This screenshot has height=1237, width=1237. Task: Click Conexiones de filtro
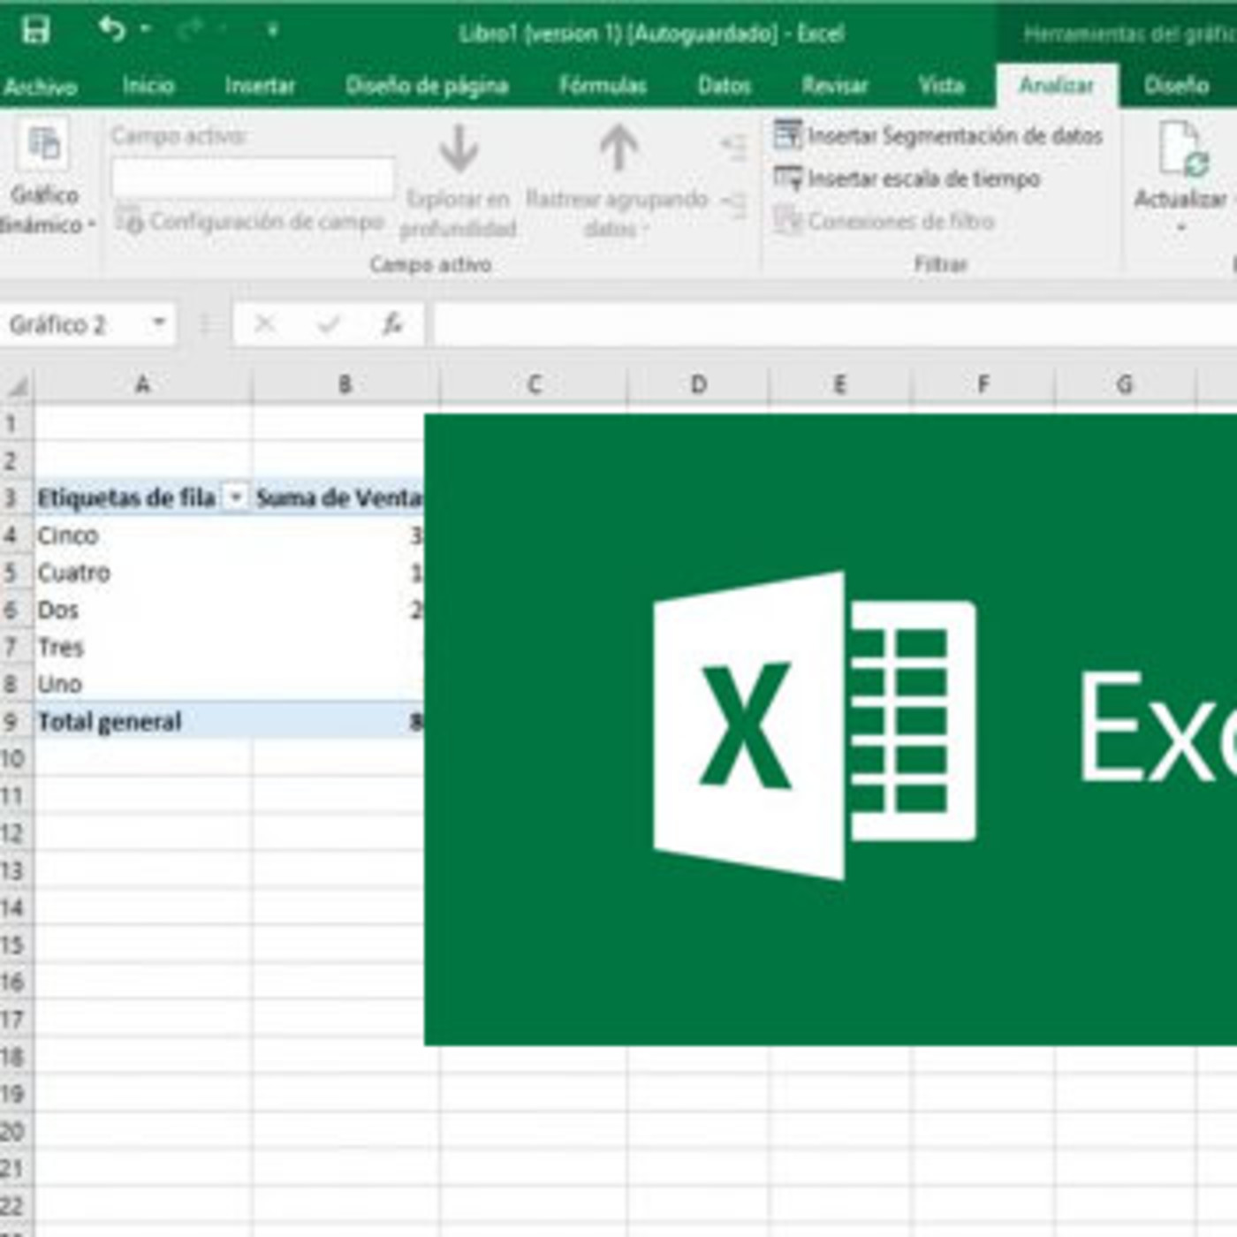coord(884,221)
